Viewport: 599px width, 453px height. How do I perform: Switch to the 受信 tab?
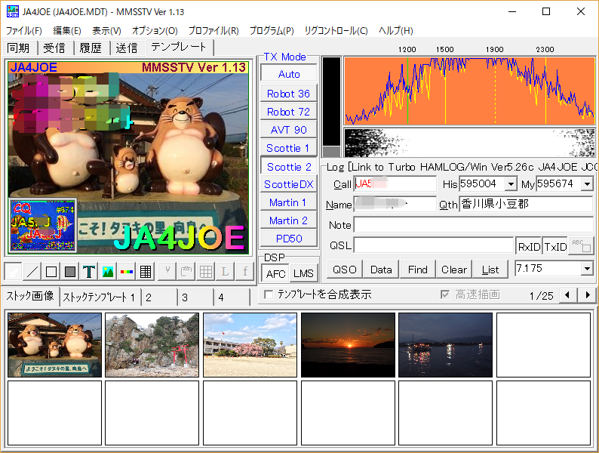click(54, 48)
